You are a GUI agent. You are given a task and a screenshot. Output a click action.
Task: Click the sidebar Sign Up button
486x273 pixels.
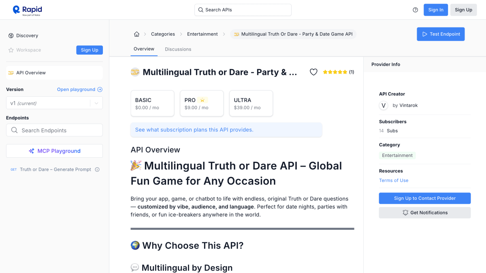[x=90, y=50]
